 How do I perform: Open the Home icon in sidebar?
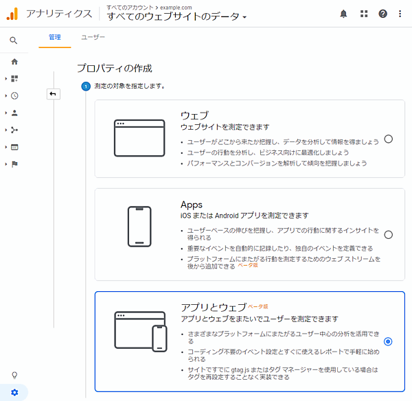click(14, 62)
